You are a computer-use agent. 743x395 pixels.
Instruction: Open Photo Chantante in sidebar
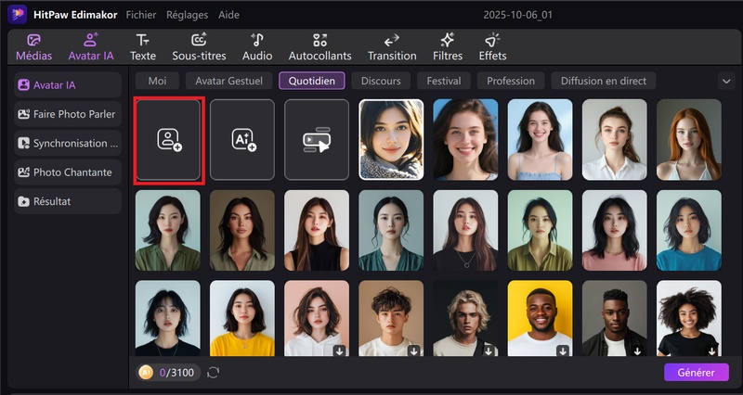[x=68, y=172]
